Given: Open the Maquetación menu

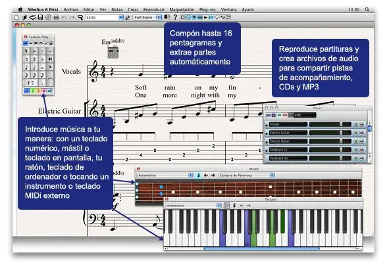Looking at the screenshot, I should [182, 10].
